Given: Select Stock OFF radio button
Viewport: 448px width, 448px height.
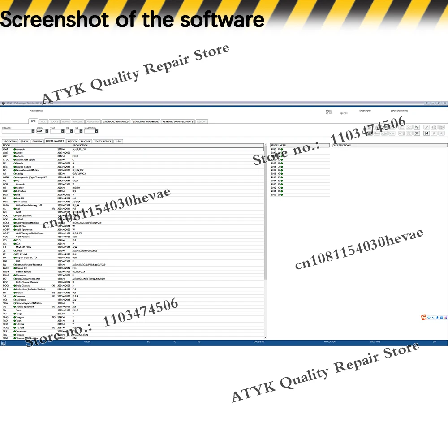Looking at the screenshot, I should [x=341, y=113].
